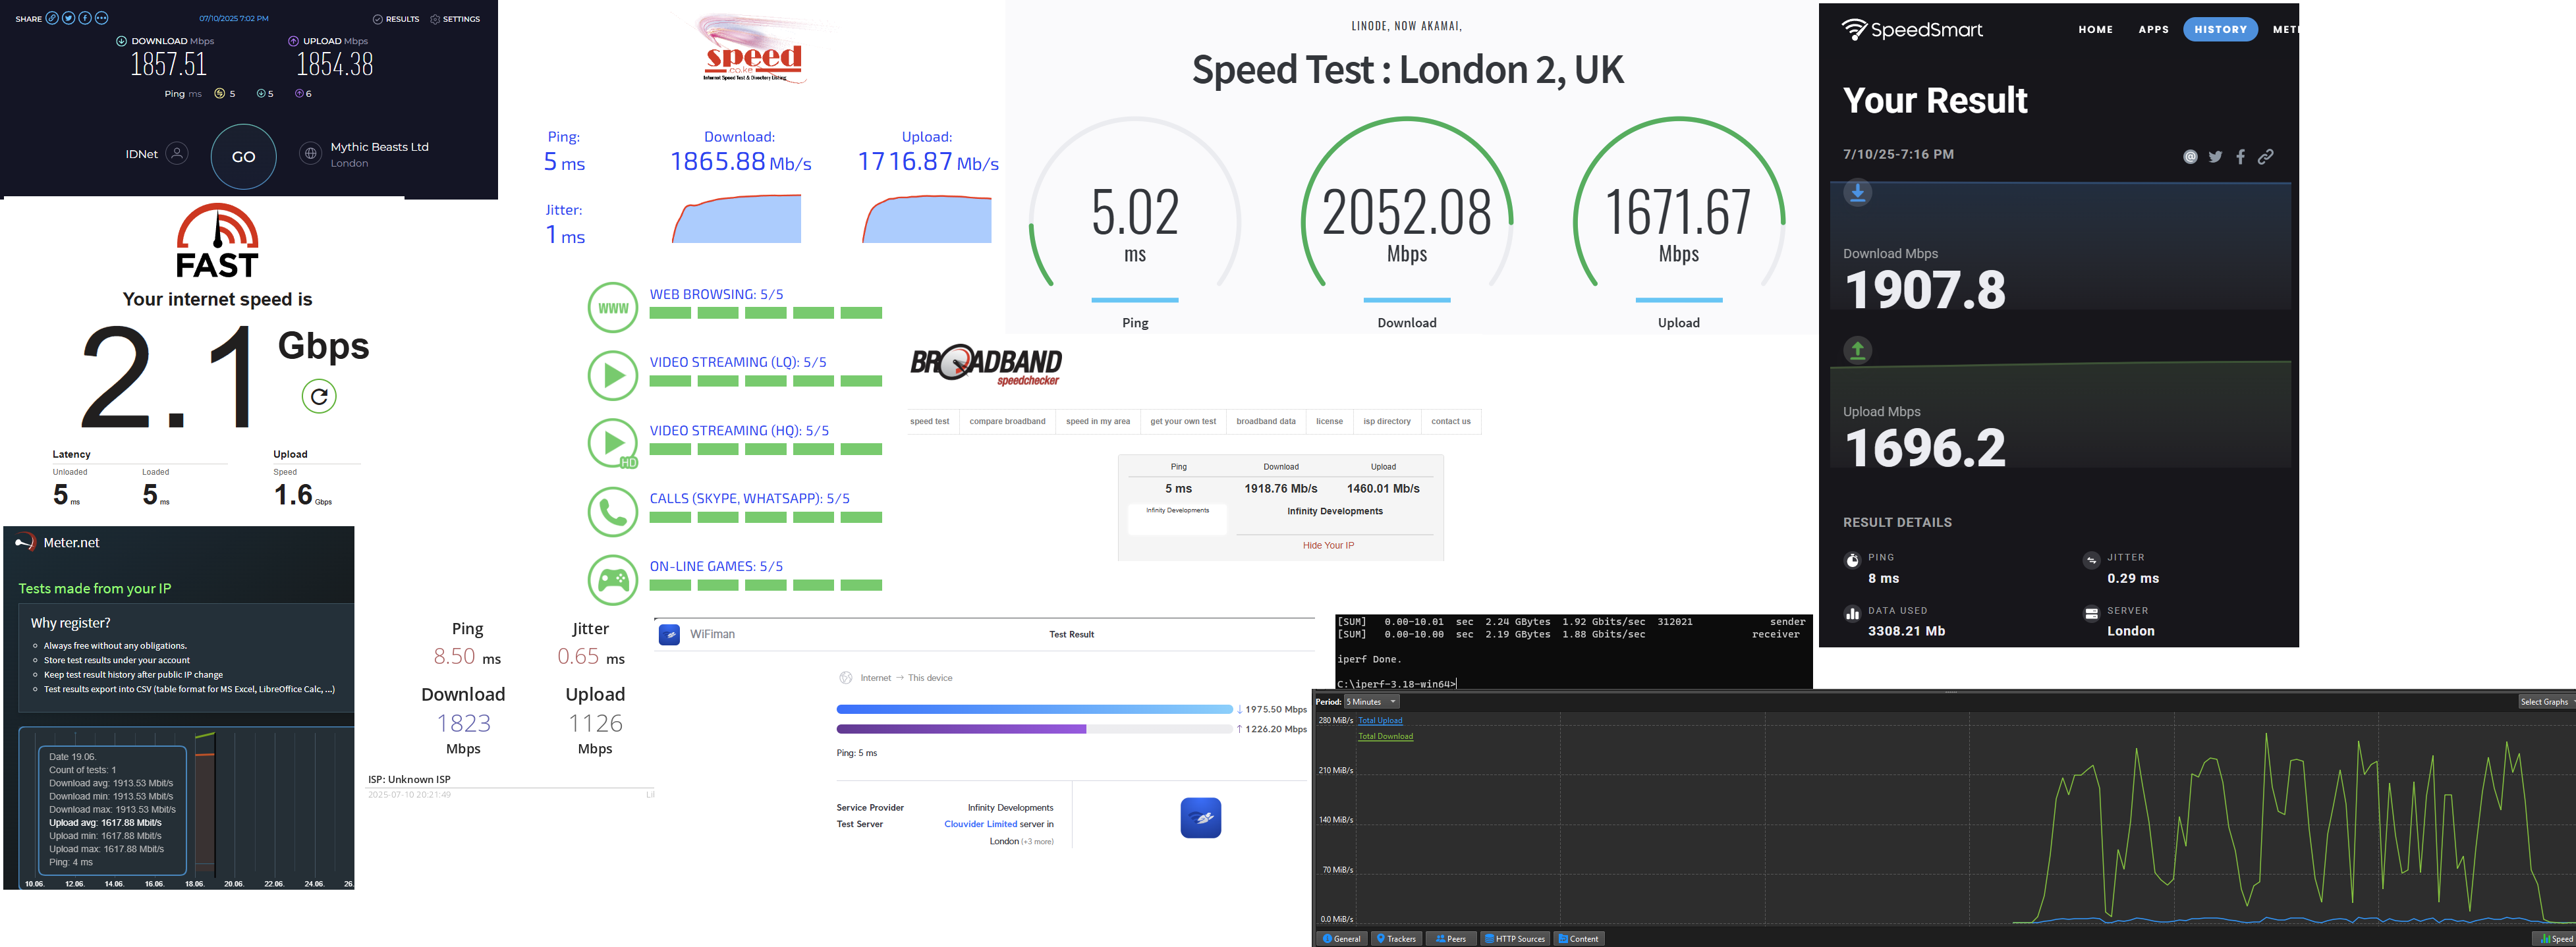Open Speedtest more share options ellipsis

click(101, 18)
